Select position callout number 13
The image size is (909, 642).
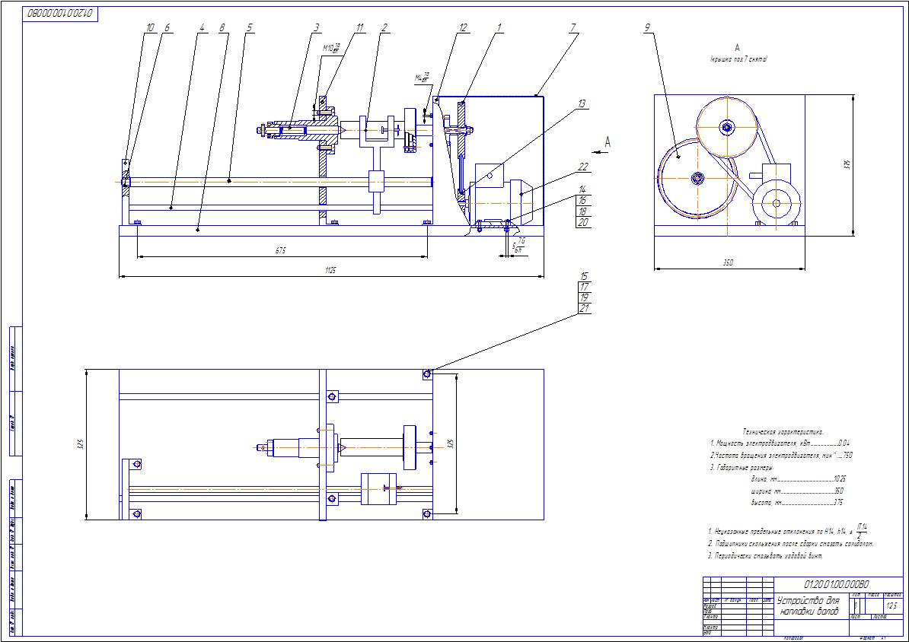click(x=582, y=103)
